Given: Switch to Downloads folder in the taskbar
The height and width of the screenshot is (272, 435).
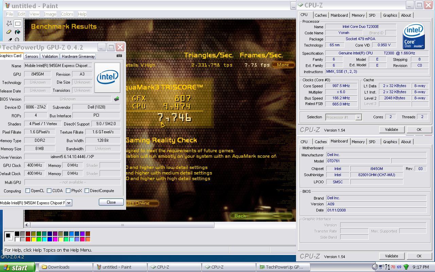Looking at the screenshot, I should (66, 267).
